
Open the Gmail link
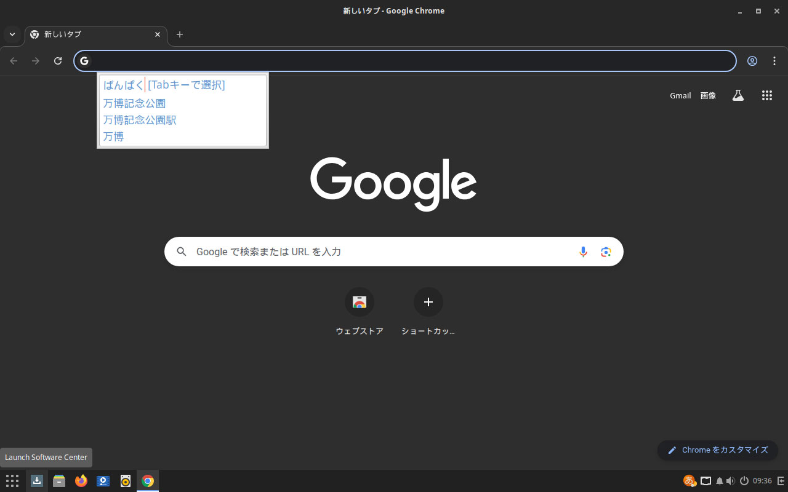(680, 95)
